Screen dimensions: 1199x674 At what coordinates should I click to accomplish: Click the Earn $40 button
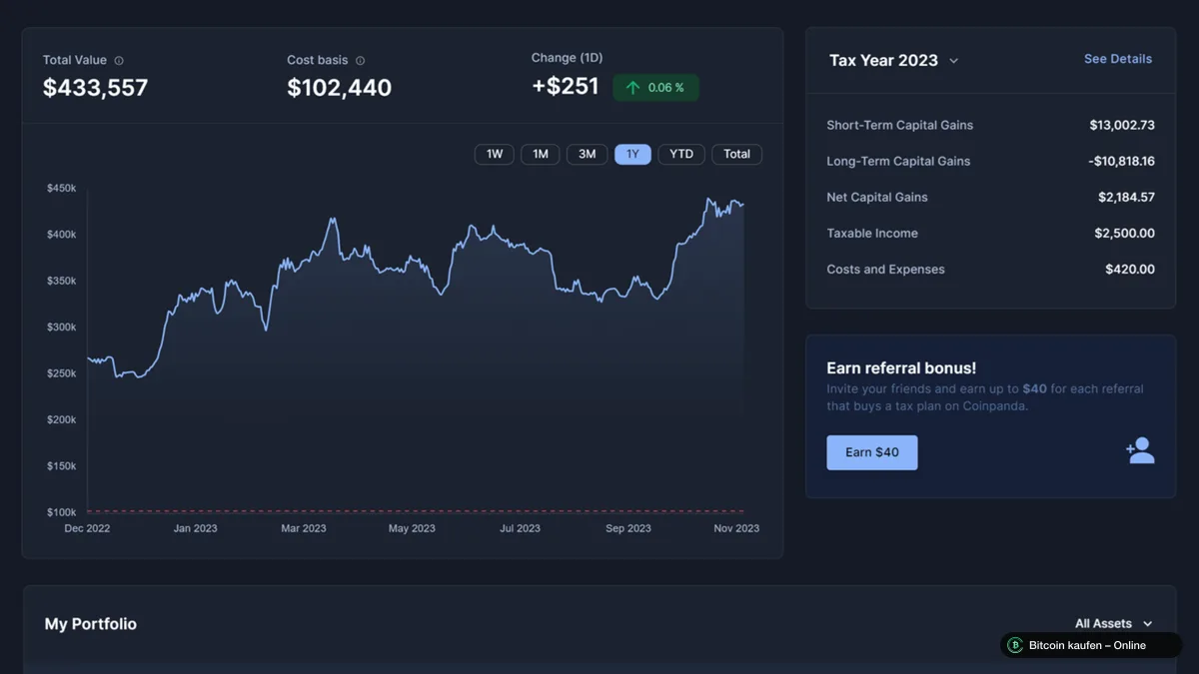pos(872,452)
